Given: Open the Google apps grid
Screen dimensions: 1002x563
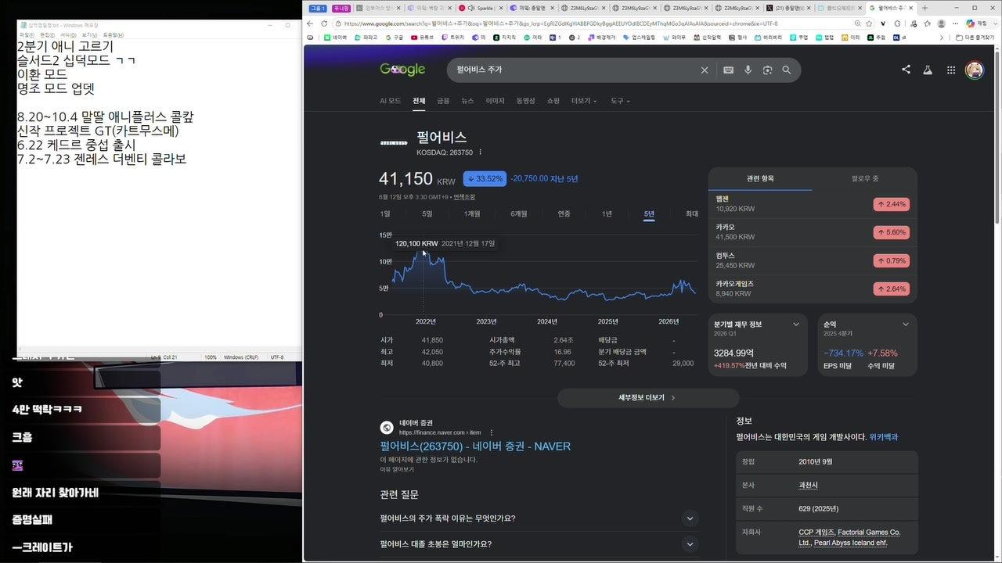Looking at the screenshot, I should pyautogui.click(x=951, y=70).
